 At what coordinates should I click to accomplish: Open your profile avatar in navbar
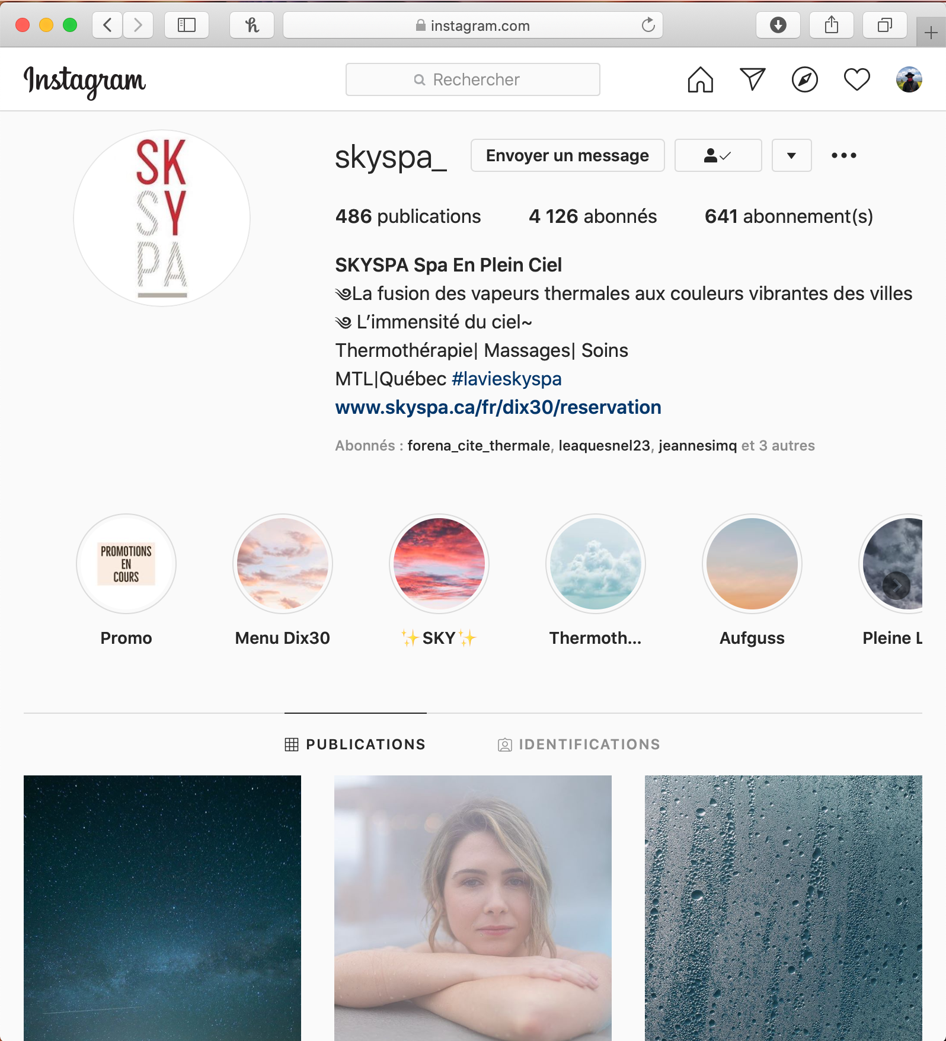tap(909, 79)
